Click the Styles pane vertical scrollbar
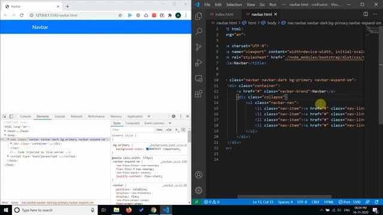This screenshot has width=383, height=215. (x=189, y=137)
